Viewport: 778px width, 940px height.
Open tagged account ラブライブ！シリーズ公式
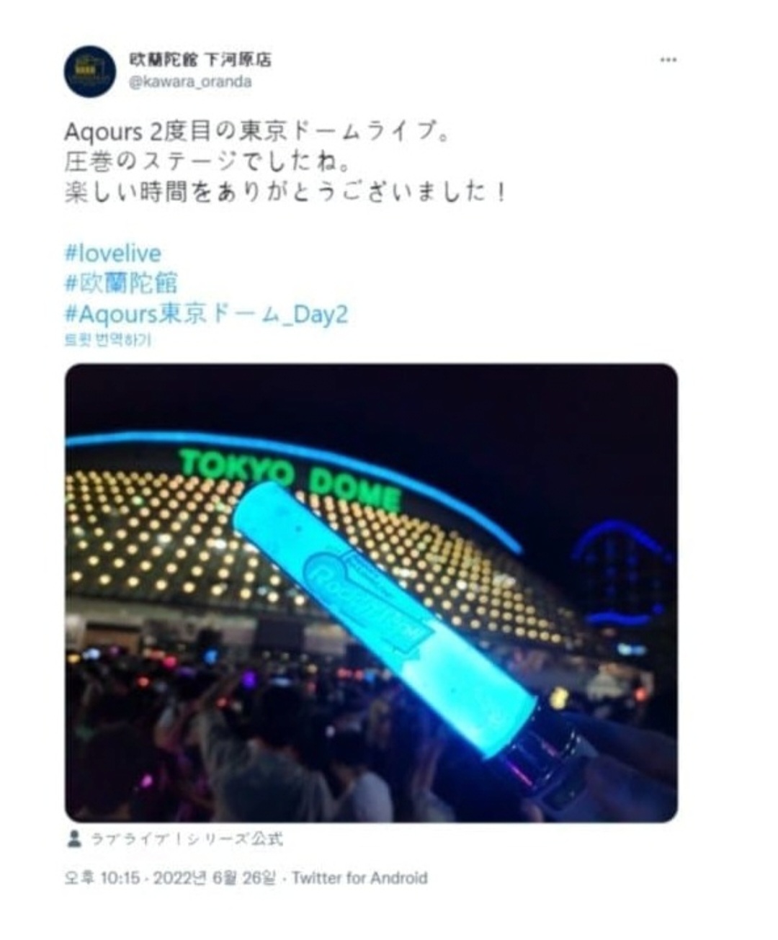186,838
